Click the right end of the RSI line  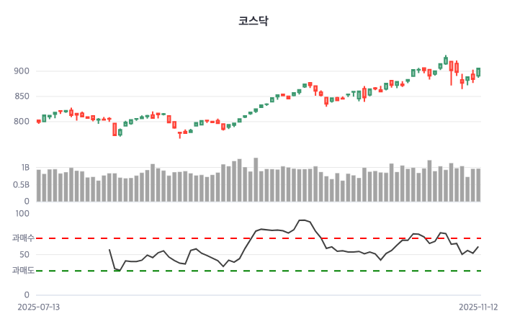pyautogui.click(x=478, y=247)
